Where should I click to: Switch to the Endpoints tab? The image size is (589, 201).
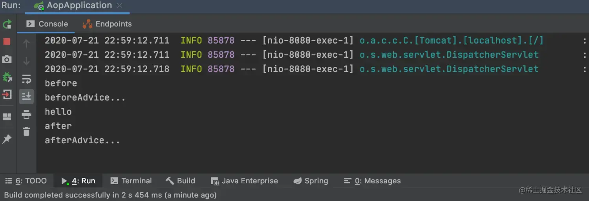(x=107, y=24)
